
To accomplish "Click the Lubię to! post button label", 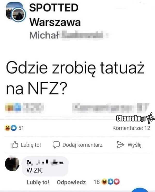I will [31, 145].
